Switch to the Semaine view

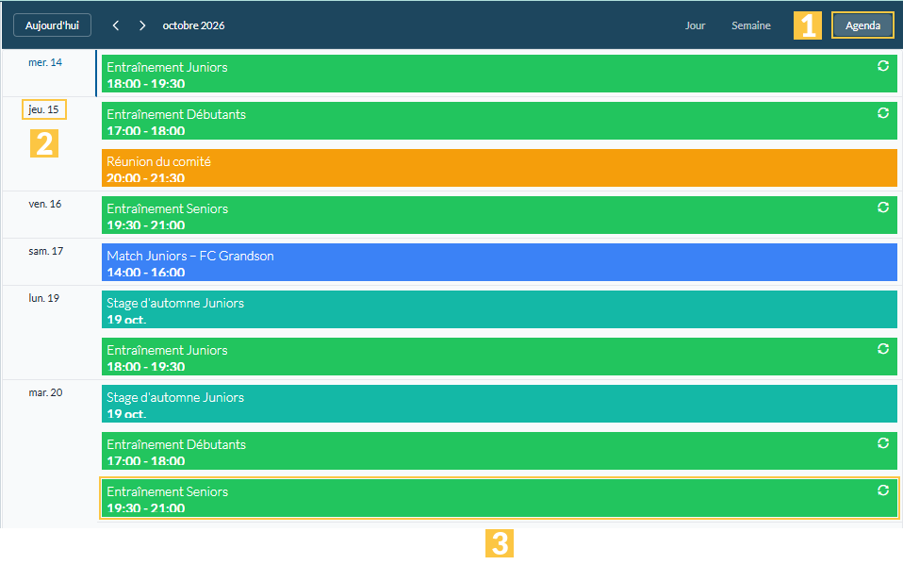click(751, 25)
